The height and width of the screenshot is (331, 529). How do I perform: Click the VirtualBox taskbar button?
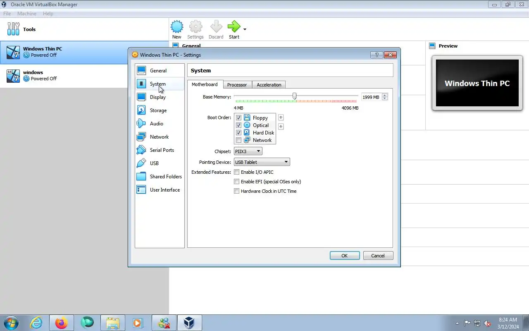(x=189, y=323)
